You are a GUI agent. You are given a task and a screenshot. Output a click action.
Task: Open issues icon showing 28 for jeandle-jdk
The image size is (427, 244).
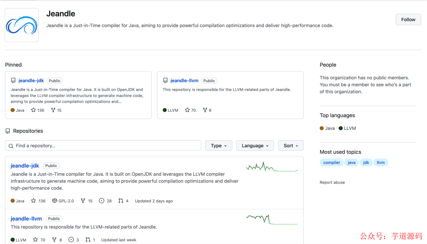pyautogui.click(x=102, y=201)
